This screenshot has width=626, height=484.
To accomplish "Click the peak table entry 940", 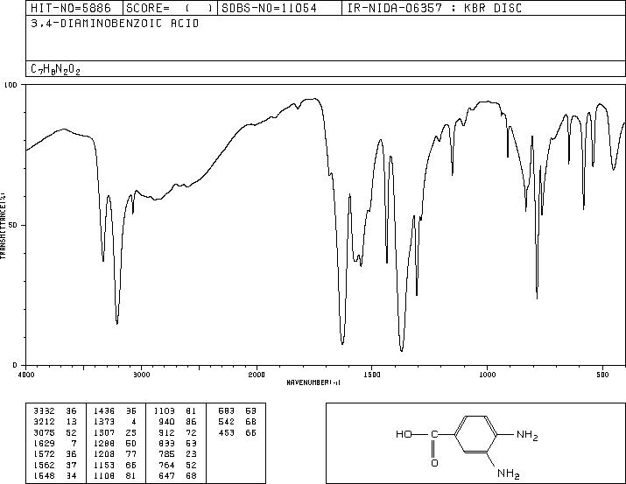I will pyautogui.click(x=166, y=422).
